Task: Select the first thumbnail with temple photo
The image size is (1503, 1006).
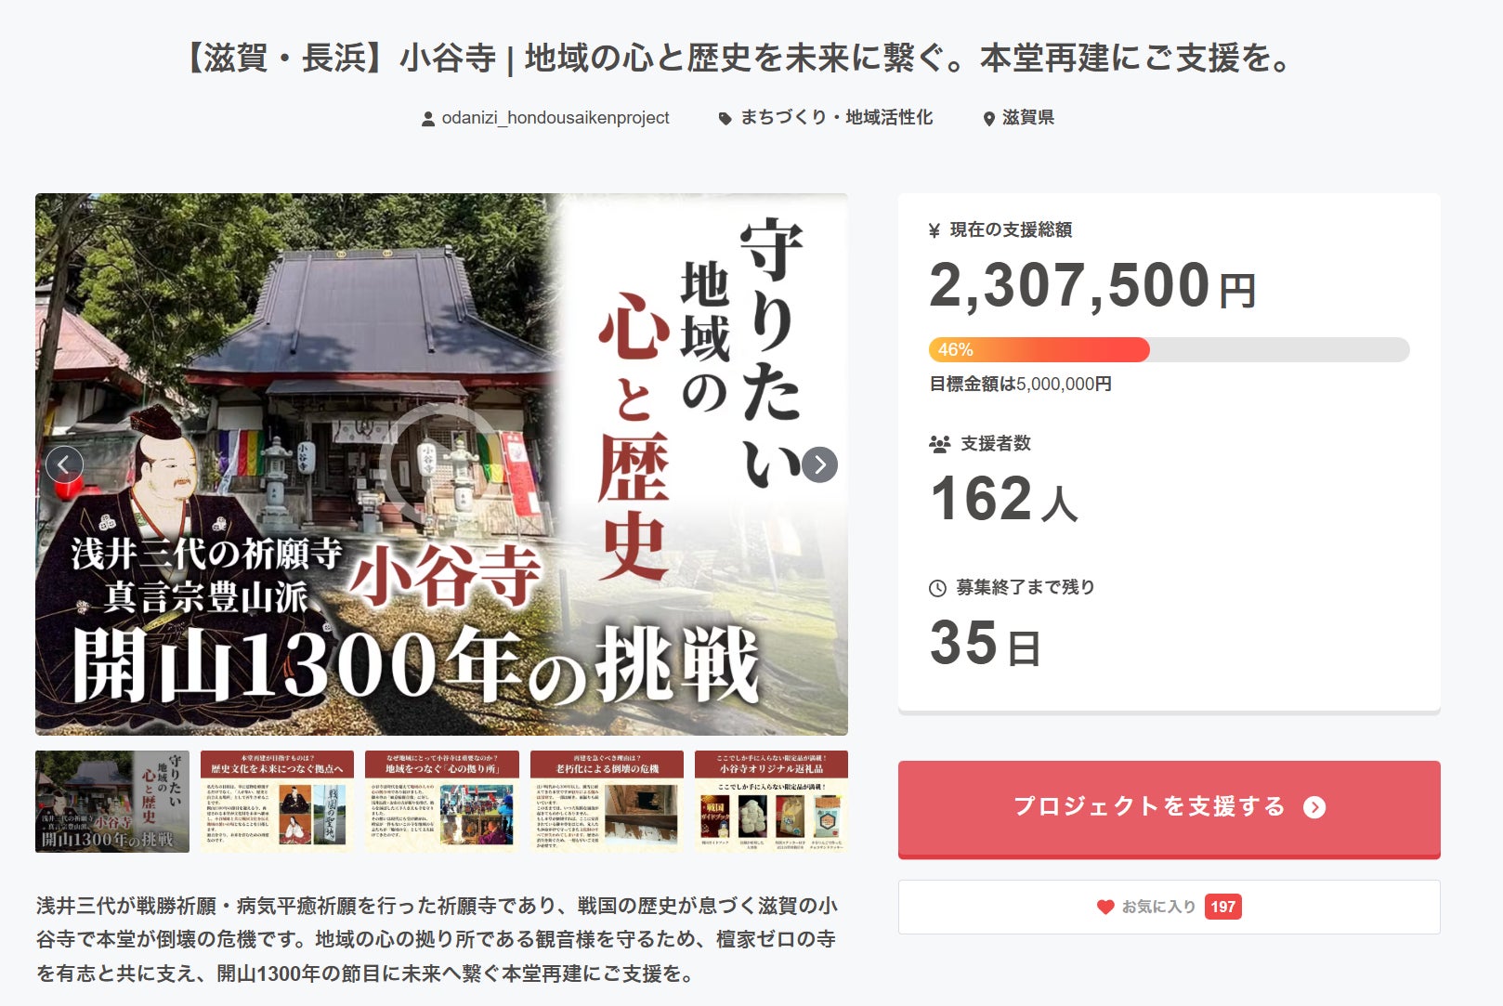Action: pyautogui.click(x=112, y=802)
